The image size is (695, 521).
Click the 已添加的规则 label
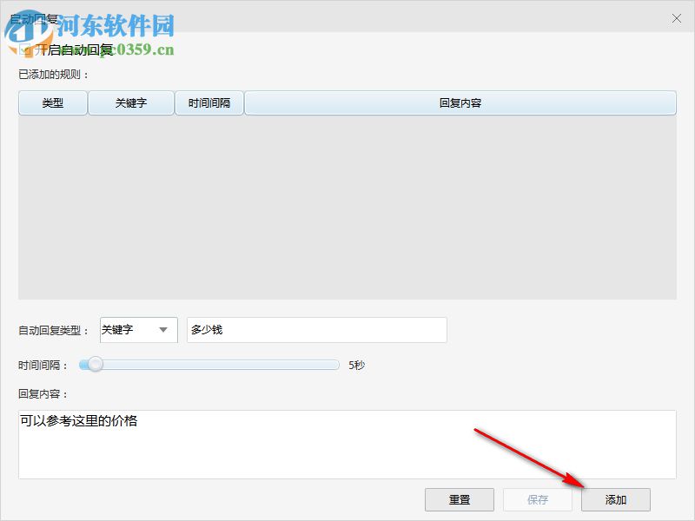pos(53,75)
